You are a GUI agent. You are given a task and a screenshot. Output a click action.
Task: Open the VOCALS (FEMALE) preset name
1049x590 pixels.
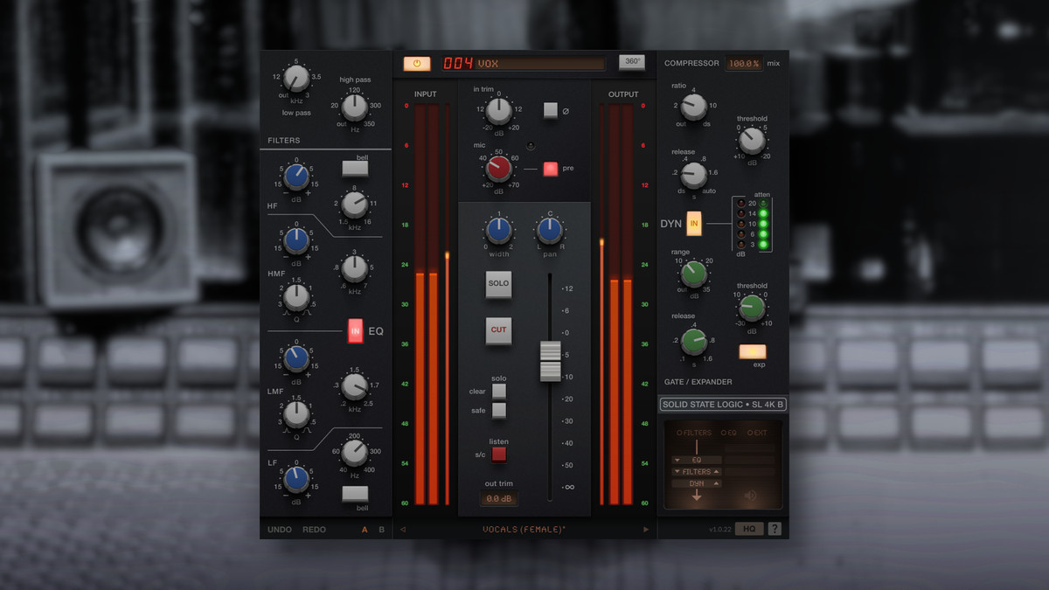coord(524,530)
